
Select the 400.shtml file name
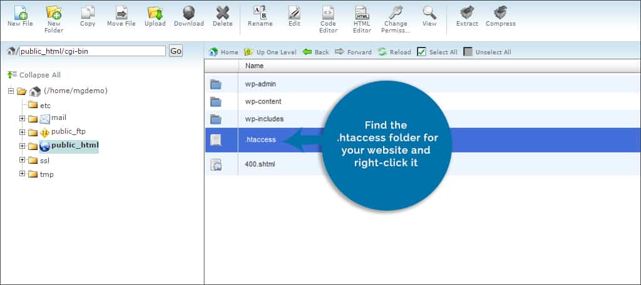click(260, 164)
